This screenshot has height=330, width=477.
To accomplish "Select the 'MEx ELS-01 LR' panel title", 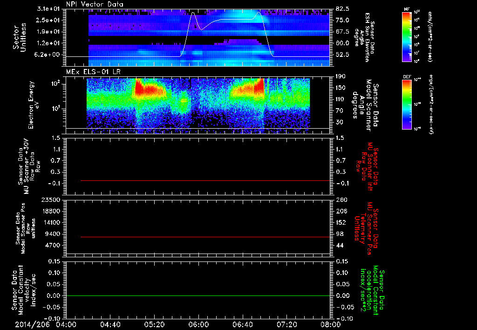I will (93, 72).
